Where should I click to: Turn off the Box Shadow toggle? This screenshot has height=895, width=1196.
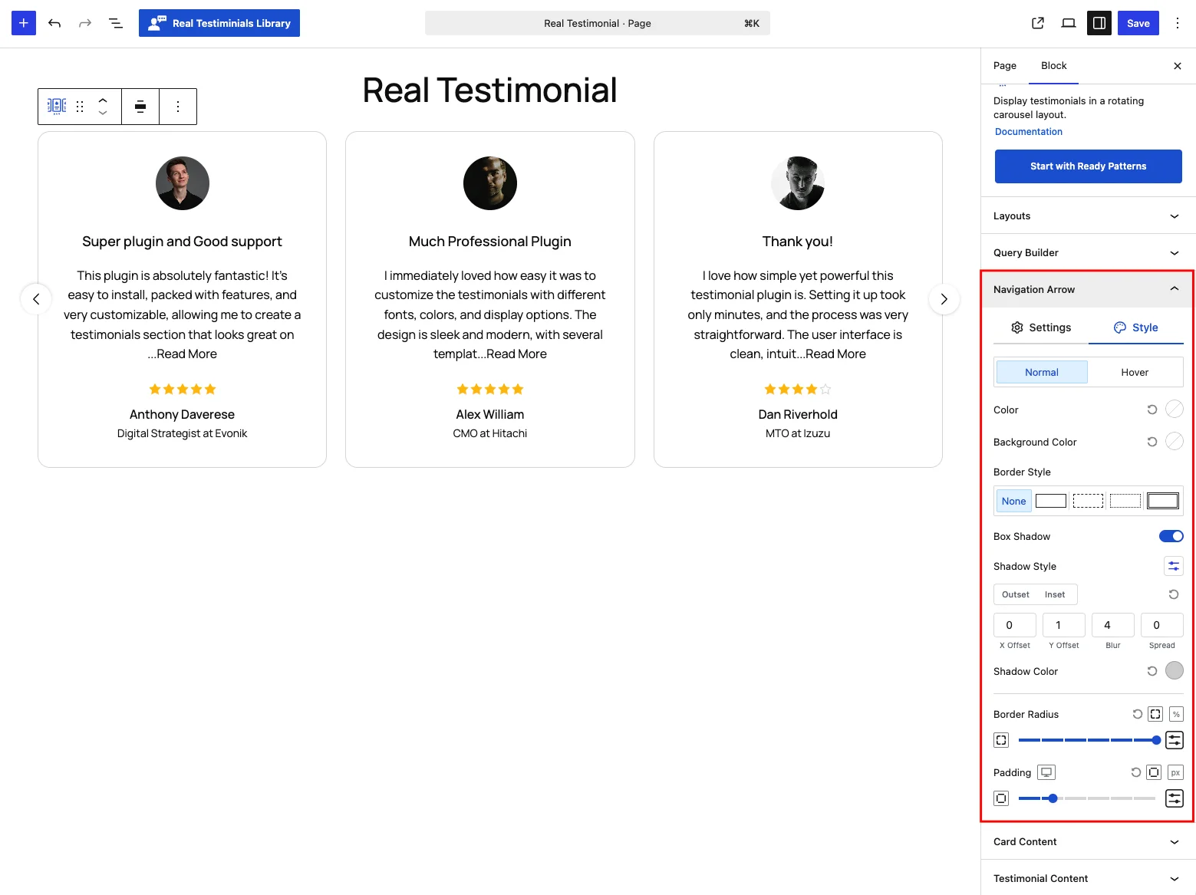pos(1171,536)
